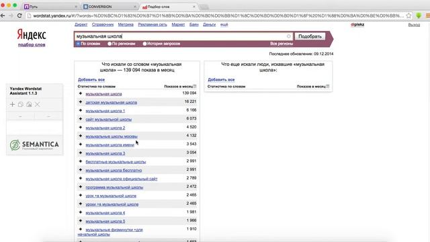Add 'музыкальная школа официальный сайт' plus icon
The width and height of the screenshot is (430, 242).
click(81, 179)
